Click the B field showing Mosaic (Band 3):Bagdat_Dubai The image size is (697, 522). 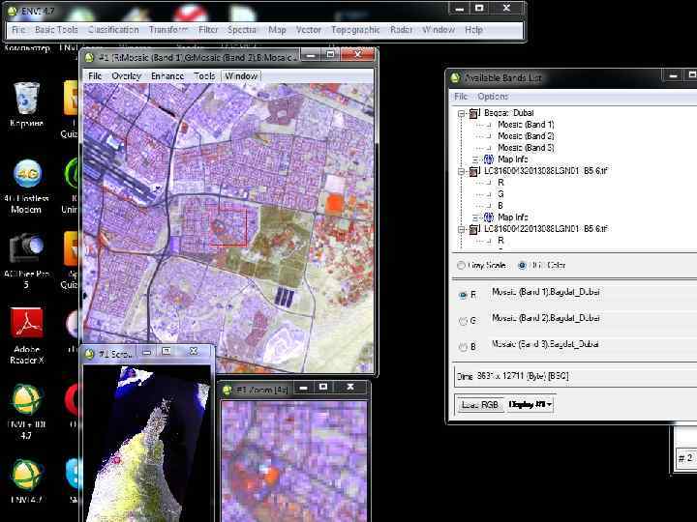click(591, 344)
